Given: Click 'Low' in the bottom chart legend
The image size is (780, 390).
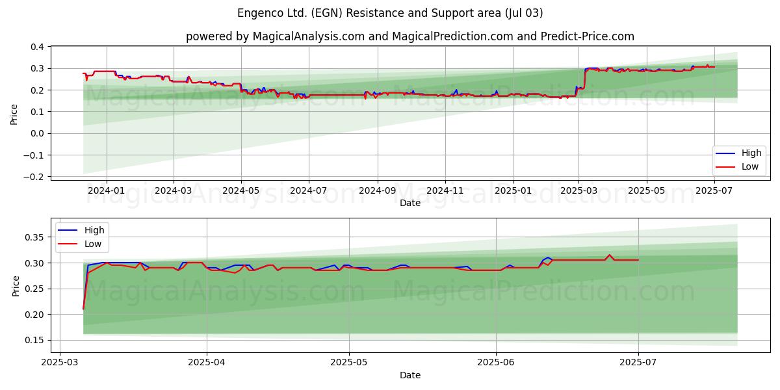Looking at the screenshot, I should 94,244.
